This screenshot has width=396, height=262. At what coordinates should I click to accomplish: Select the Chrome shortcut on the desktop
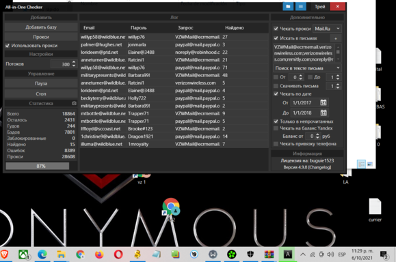[x=171, y=209]
